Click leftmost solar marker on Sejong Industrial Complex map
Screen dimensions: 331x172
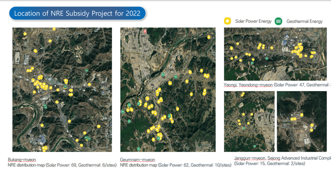point(292,119)
